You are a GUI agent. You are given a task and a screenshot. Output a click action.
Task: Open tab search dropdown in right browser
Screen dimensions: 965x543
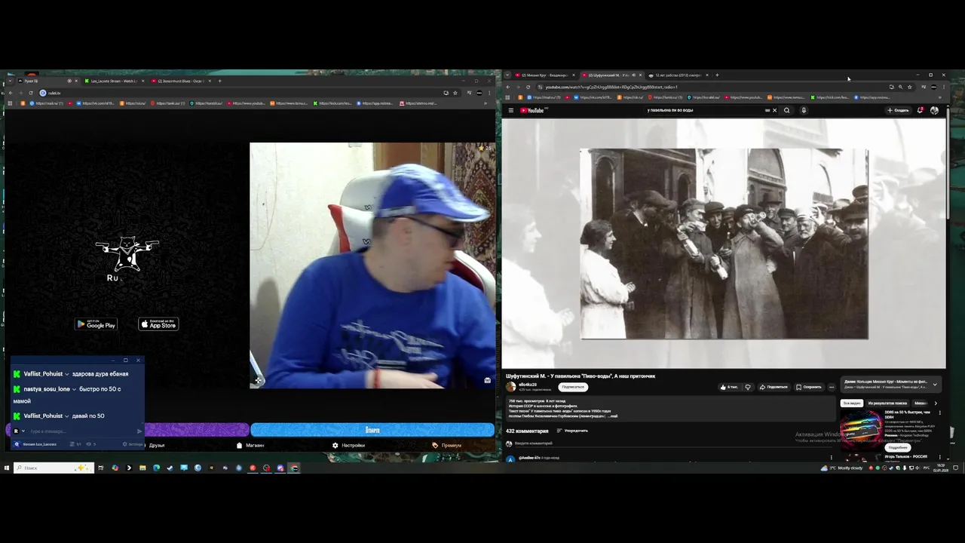[x=507, y=75]
